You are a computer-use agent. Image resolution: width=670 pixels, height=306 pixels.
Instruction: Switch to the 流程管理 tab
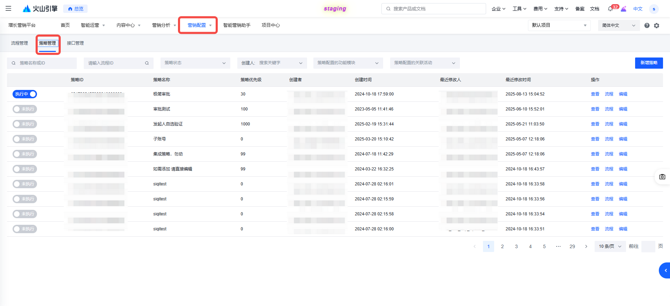(20, 43)
